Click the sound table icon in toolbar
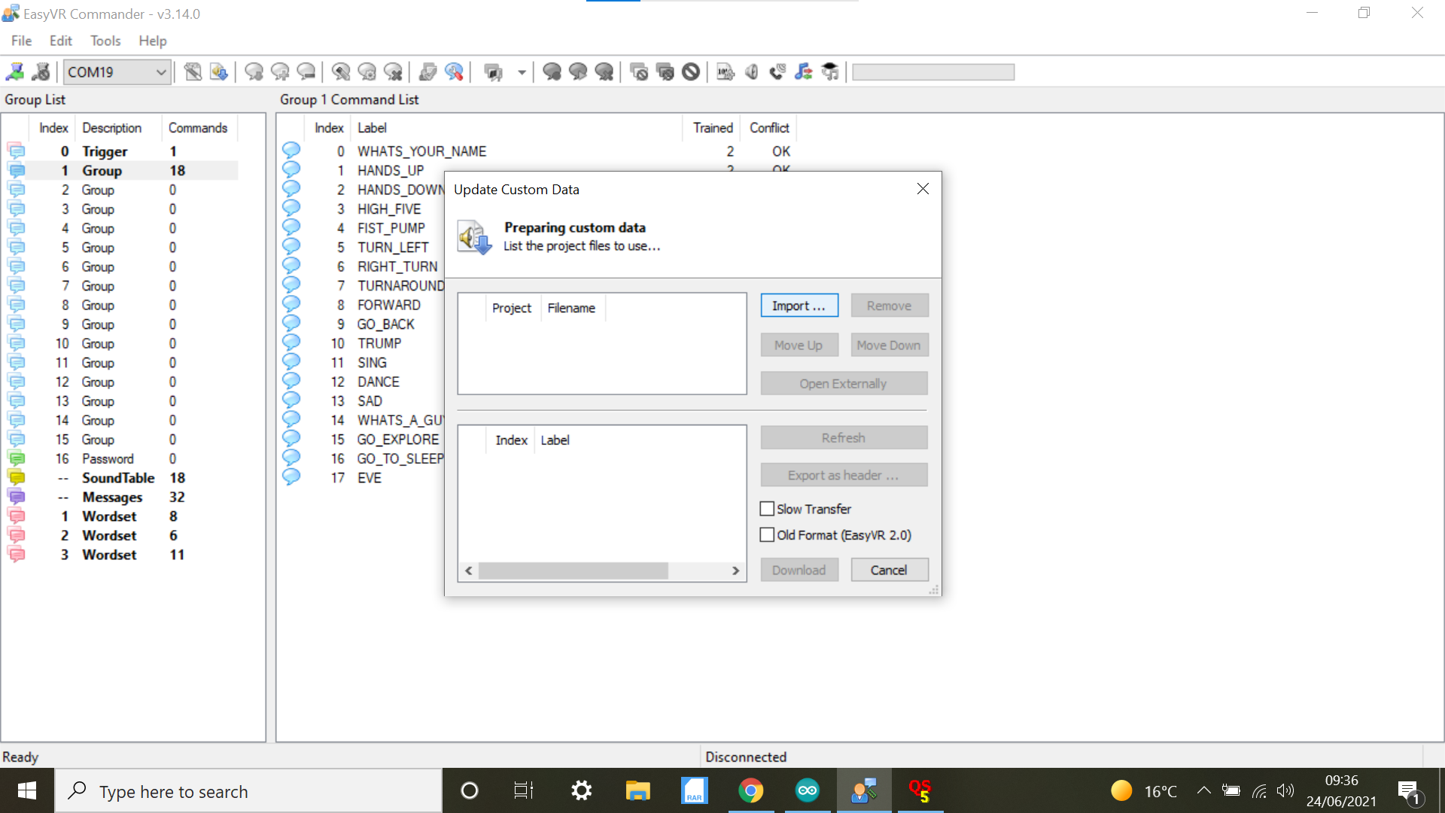Screen dimensions: 1445x813 (805, 72)
